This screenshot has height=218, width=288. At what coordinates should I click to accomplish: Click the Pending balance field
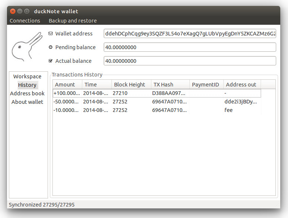coord(190,47)
